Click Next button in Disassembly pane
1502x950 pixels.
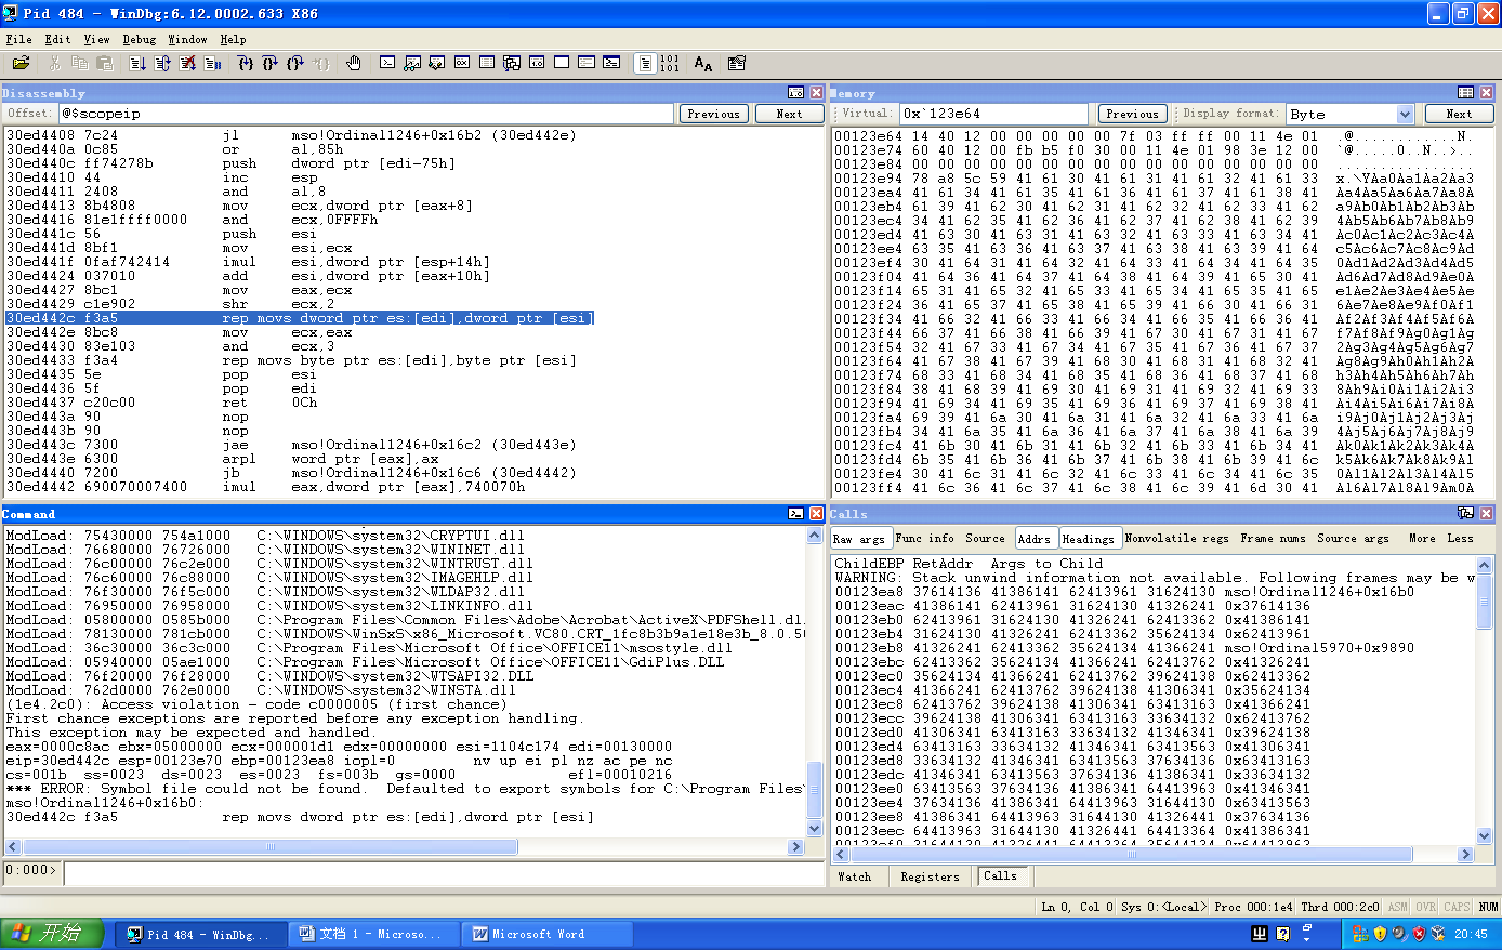[x=789, y=114]
